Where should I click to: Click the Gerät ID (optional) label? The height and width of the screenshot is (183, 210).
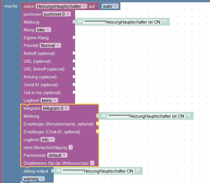point(41,85)
